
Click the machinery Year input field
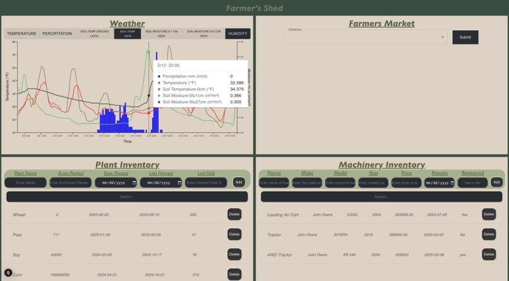click(373, 183)
